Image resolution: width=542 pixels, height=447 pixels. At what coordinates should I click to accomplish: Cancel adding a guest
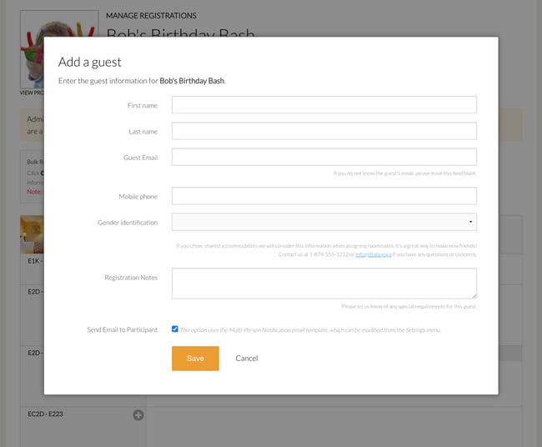(x=247, y=359)
